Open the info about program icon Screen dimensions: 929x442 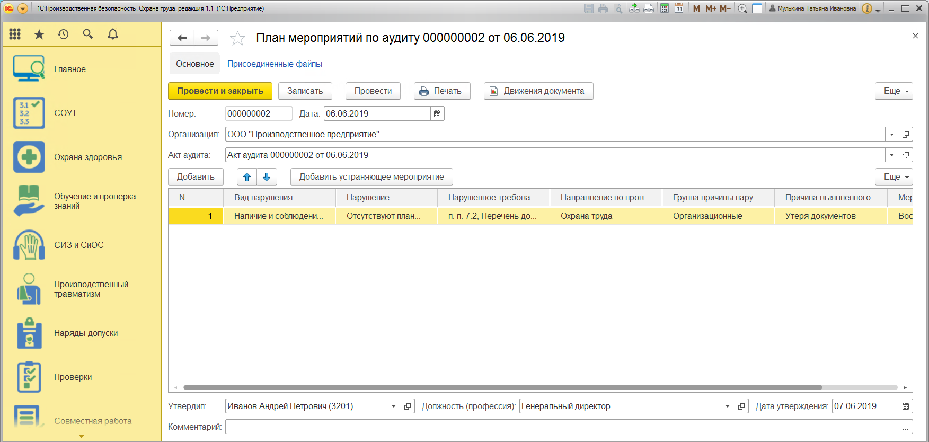(x=867, y=8)
